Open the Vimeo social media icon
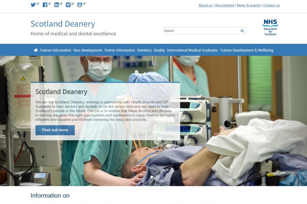 tap(68, 5)
